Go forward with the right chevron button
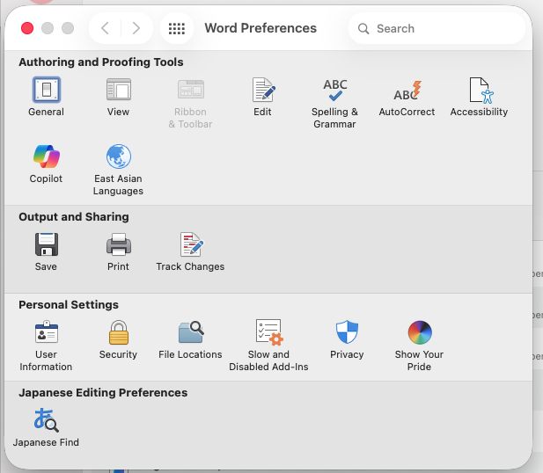The image size is (543, 473). (136, 28)
